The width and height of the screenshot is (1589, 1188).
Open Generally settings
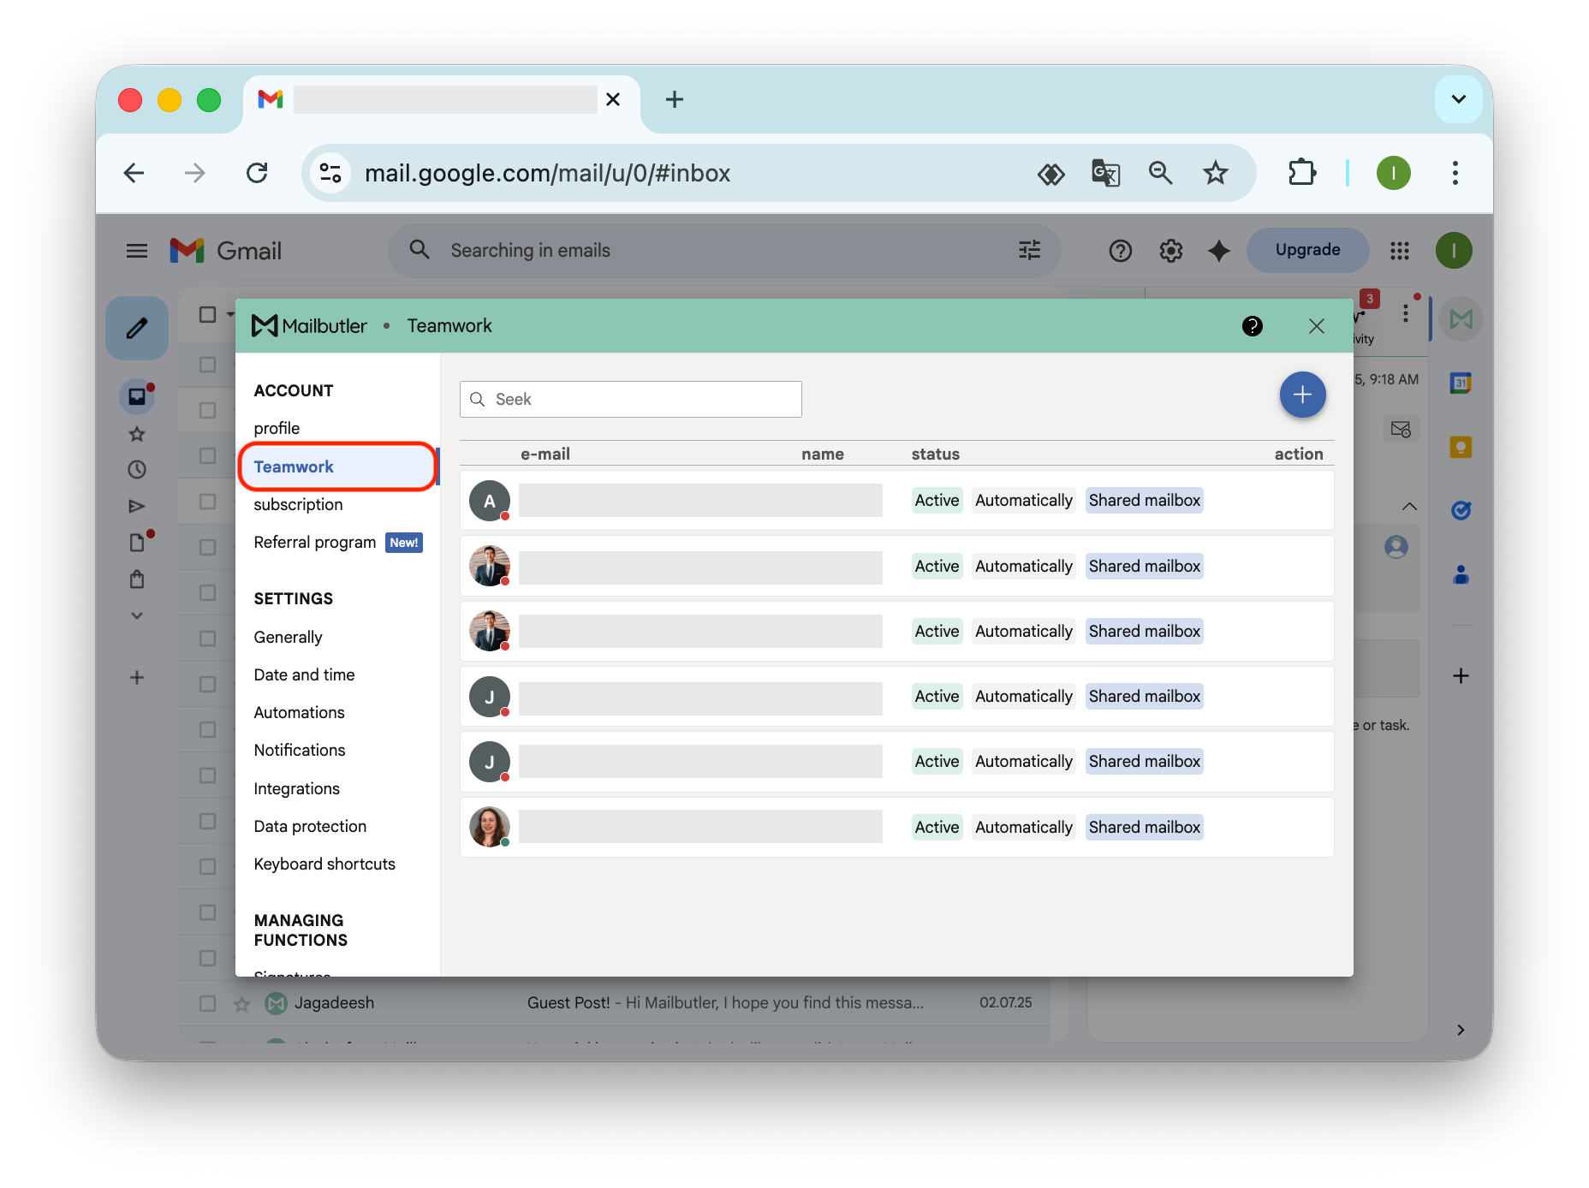coord(288,637)
